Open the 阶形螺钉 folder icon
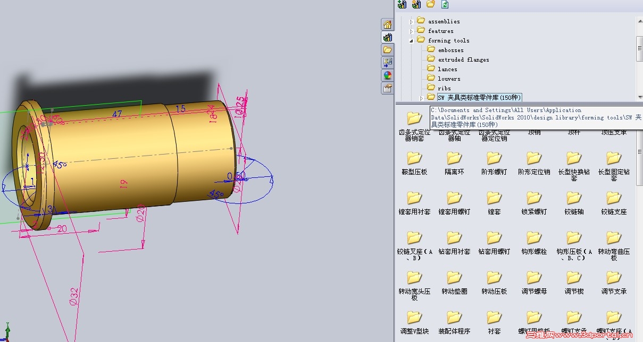This screenshot has height=342, width=643. [x=494, y=158]
